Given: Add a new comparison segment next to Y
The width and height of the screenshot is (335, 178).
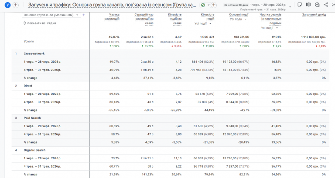Looking at the screenshot, I should click(16, 5).
